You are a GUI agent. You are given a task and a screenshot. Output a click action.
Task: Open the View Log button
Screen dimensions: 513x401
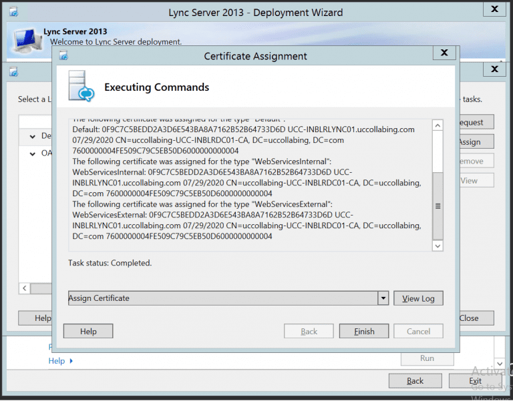click(418, 298)
